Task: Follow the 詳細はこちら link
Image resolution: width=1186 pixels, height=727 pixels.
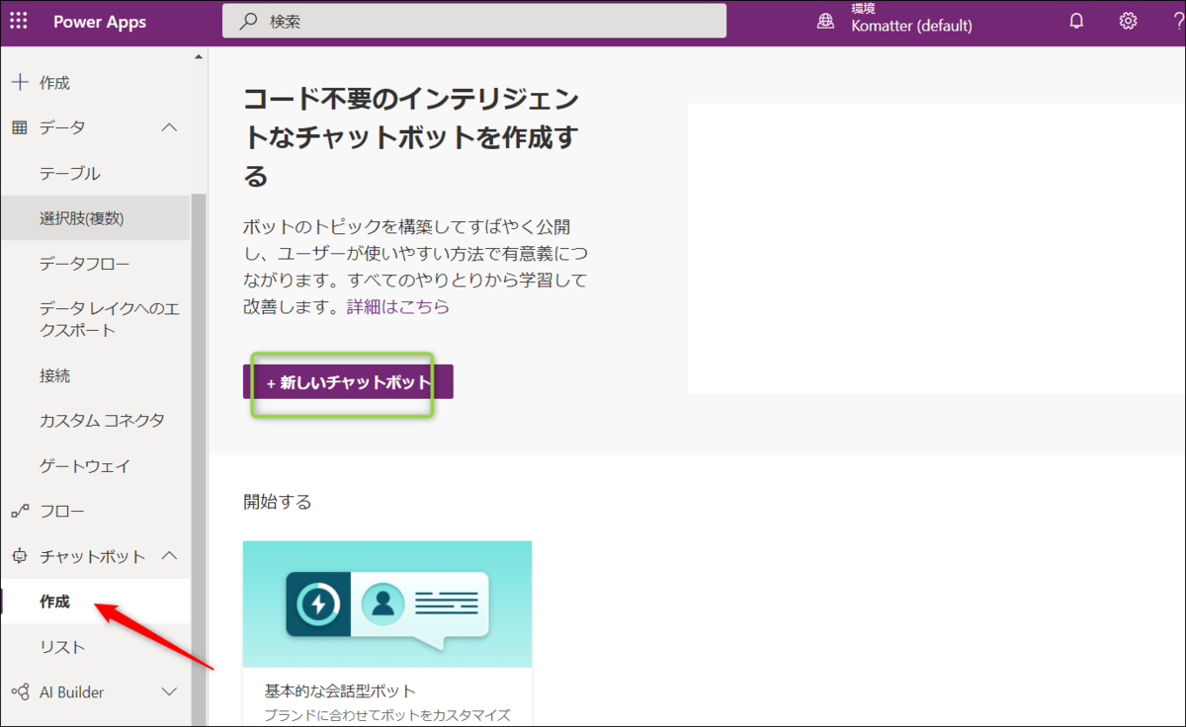Action: pyautogui.click(x=397, y=306)
